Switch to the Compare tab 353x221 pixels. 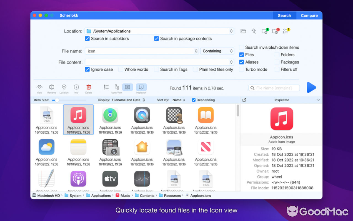[309, 15]
